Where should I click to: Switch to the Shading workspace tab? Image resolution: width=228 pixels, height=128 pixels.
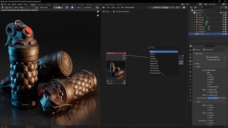click(x=73, y=5)
